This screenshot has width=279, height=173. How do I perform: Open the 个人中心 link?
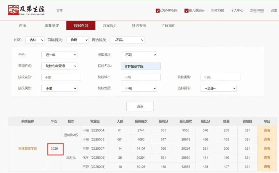[237, 10]
